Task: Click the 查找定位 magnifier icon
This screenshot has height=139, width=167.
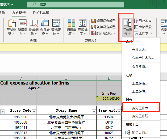Action: pyautogui.click(x=56, y=23)
